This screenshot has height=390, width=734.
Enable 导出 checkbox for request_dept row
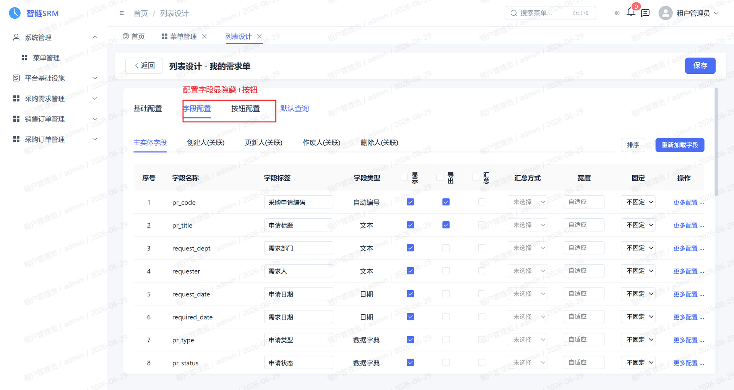[x=446, y=248]
